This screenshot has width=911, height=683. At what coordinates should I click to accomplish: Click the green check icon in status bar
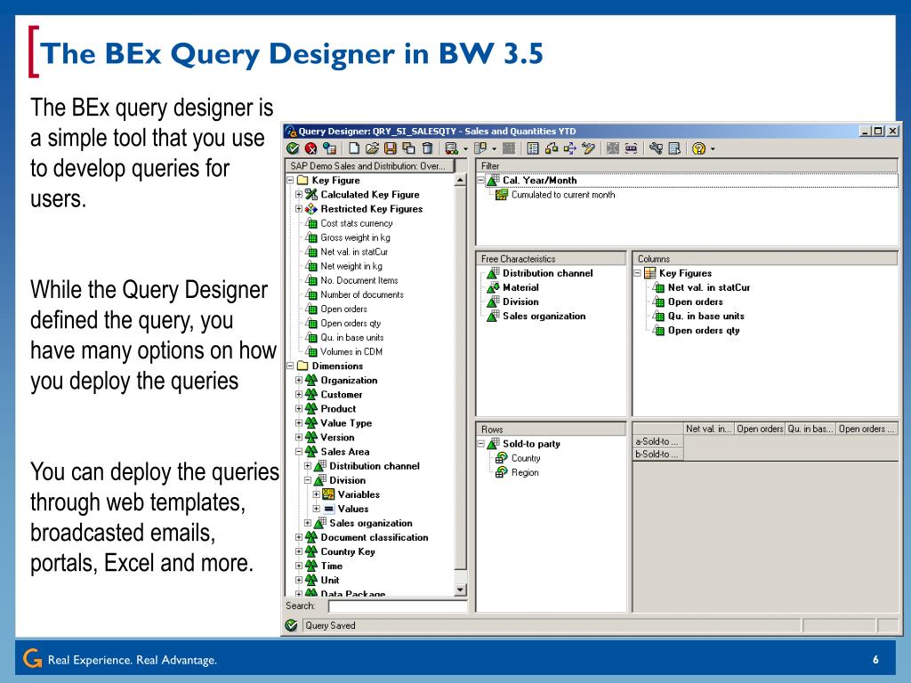(x=292, y=625)
